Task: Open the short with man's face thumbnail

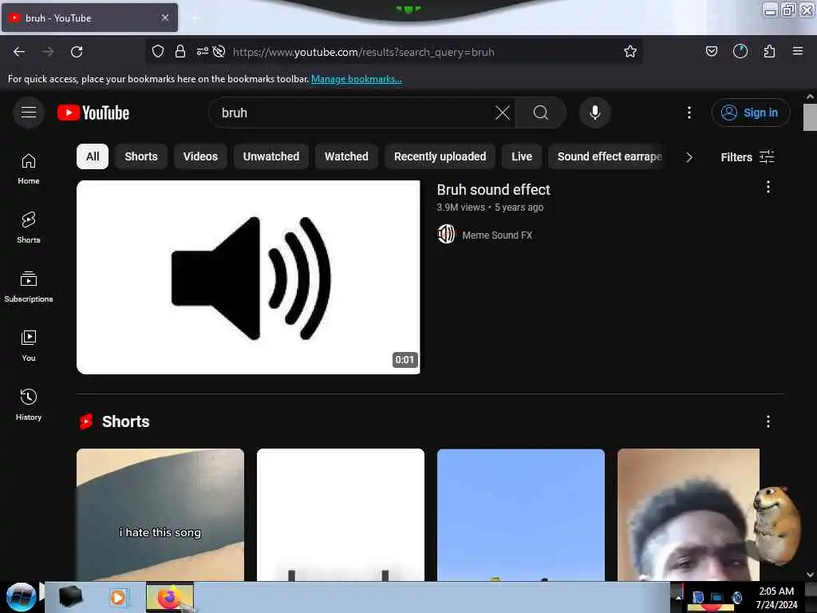Action: pos(688,515)
